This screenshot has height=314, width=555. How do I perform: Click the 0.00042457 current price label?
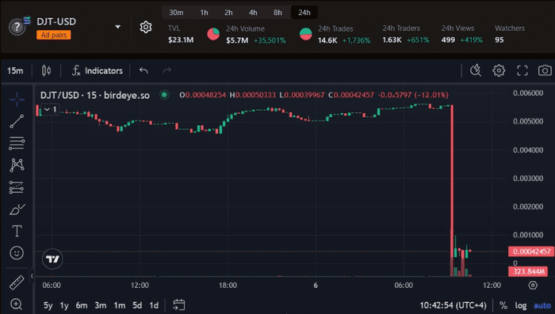point(531,252)
